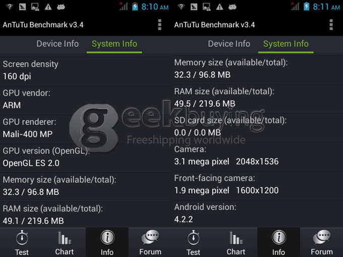Viewport: 343px width, 257px height.
Task: Tap battery charging icon in right status bar
Action: [307, 7]
